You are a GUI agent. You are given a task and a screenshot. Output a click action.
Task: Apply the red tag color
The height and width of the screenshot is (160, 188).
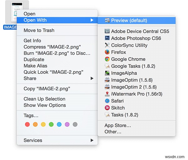27,125
